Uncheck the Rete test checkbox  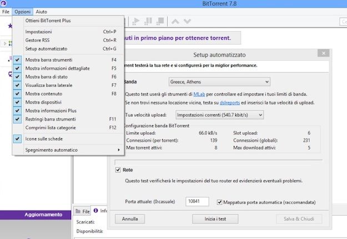118,170
